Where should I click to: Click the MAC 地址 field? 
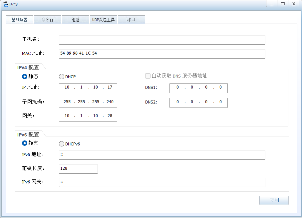click(162, 54)
